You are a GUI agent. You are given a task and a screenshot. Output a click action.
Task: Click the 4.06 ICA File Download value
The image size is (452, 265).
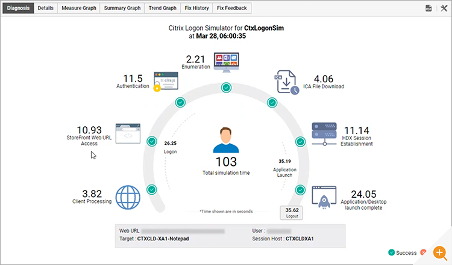[324, 79]
